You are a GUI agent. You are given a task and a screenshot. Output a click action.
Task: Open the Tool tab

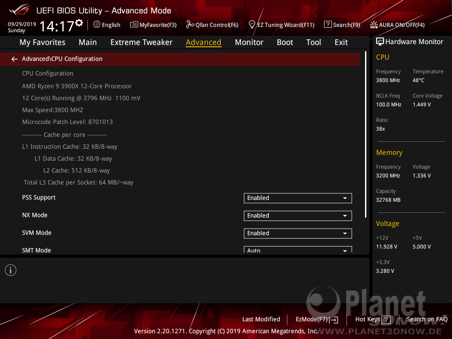[313, 42]
